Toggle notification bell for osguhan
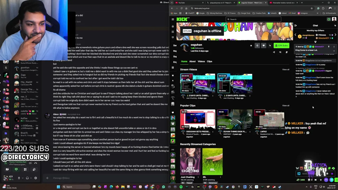The image size is (338, 190). [257, 46]
